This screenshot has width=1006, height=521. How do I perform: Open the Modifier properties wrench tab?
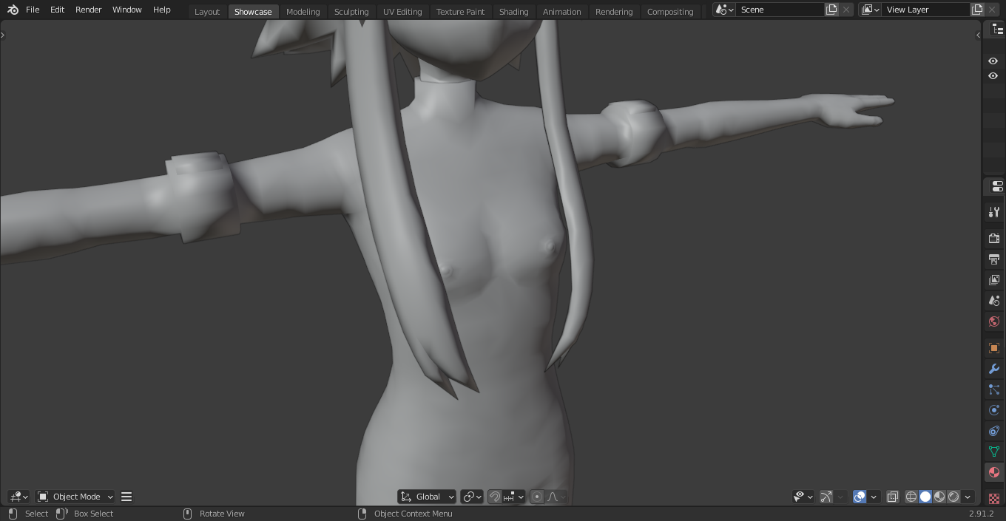tap(993, 369)
